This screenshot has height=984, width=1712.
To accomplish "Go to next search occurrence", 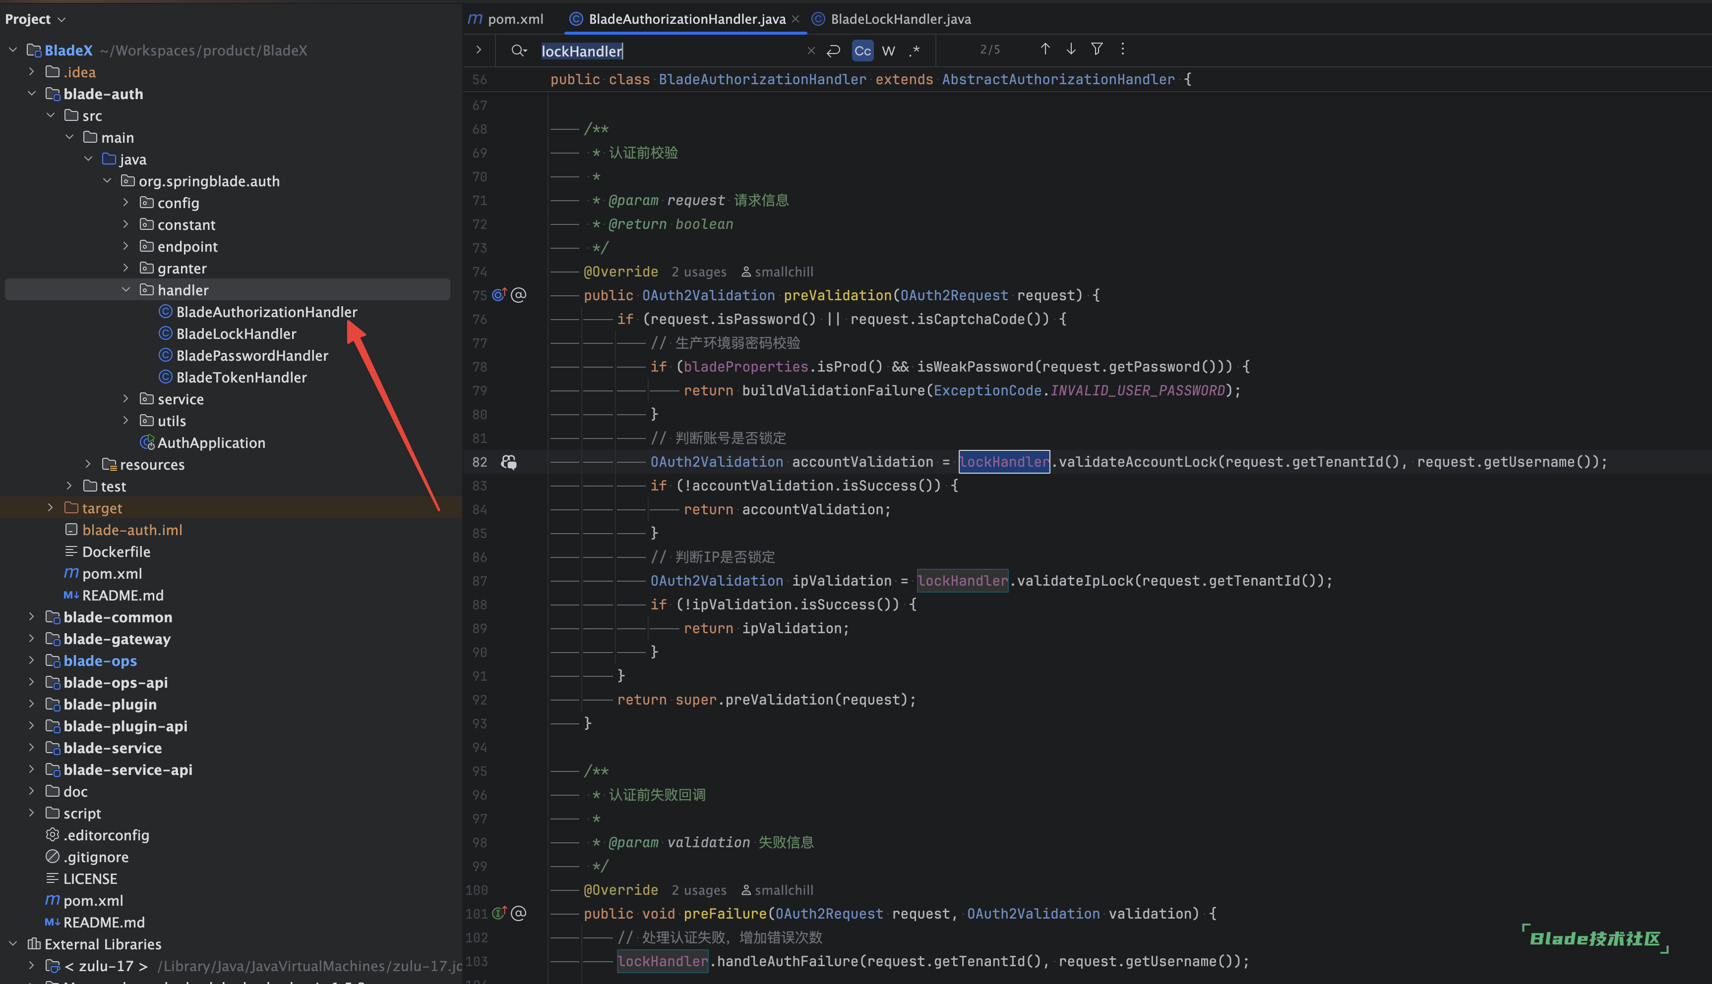I will (1071, 49).
